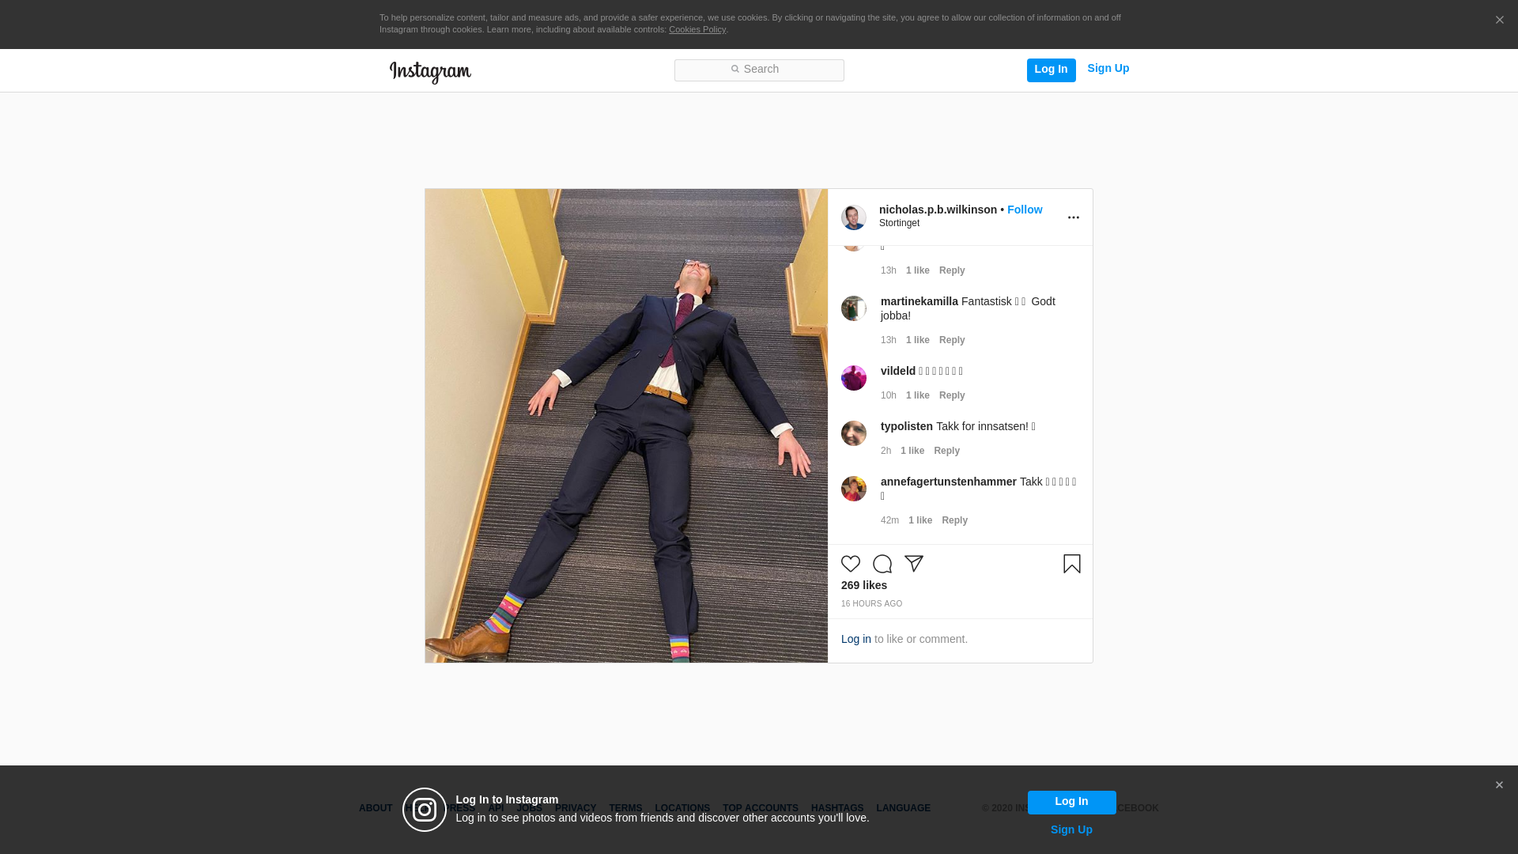The height and width of the screenshot is (854, 1518).
Task: View the like count on vildeld's comment
Action: pos(917,395)
